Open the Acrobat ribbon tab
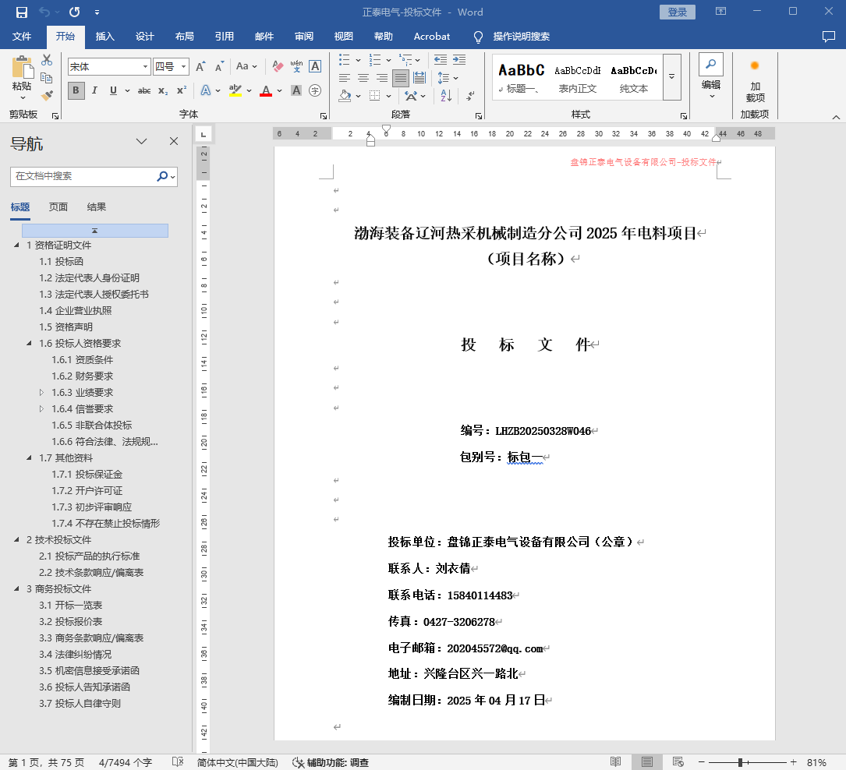The image size is (846, 770). tap(432, 36)
